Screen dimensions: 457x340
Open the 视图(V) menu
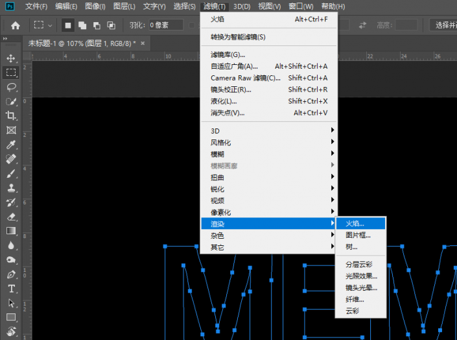click(270, 6)
